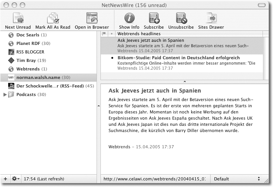Click the NW icon of norman.walsh.name
This screenshot has height=187, width=273.
coord(11,77)
